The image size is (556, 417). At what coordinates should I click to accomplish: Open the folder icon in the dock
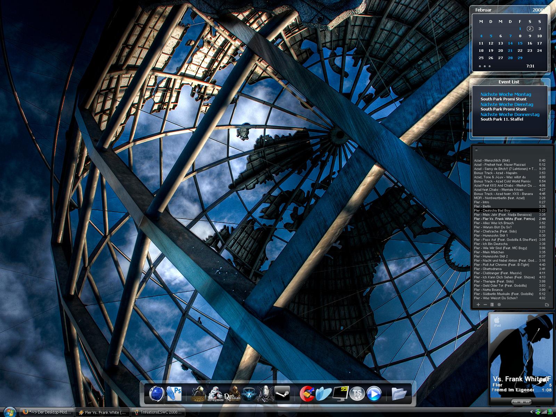pos(399,394)
